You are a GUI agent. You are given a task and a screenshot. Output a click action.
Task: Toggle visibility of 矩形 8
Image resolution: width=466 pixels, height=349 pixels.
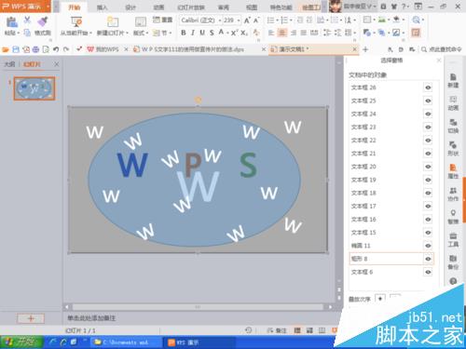coord(428,259)
